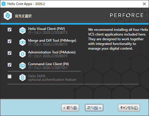Viewport: 149px width, 116px height.
Task: Click the PERFORCE logo in header
Action: [x=126, y=15]
